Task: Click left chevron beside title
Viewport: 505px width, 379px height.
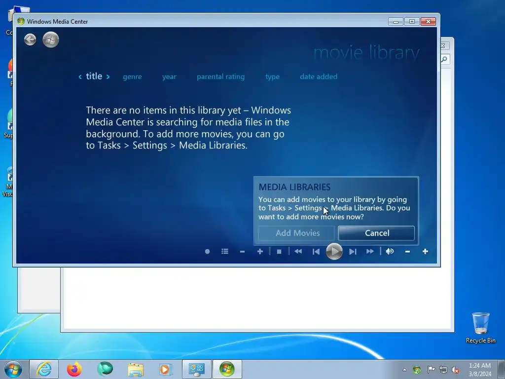Action: 80,76
